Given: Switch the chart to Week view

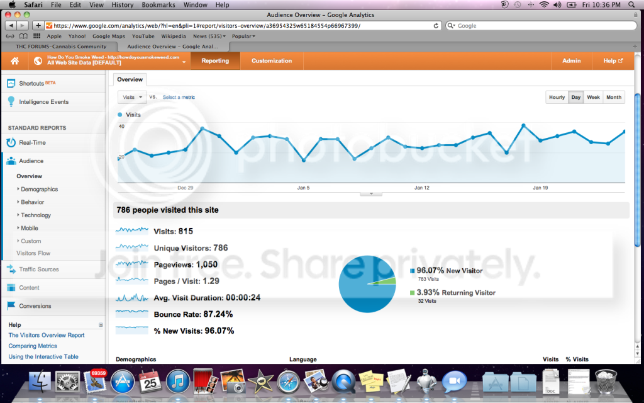Looking at the screenshot, I should tap(593, 97).
